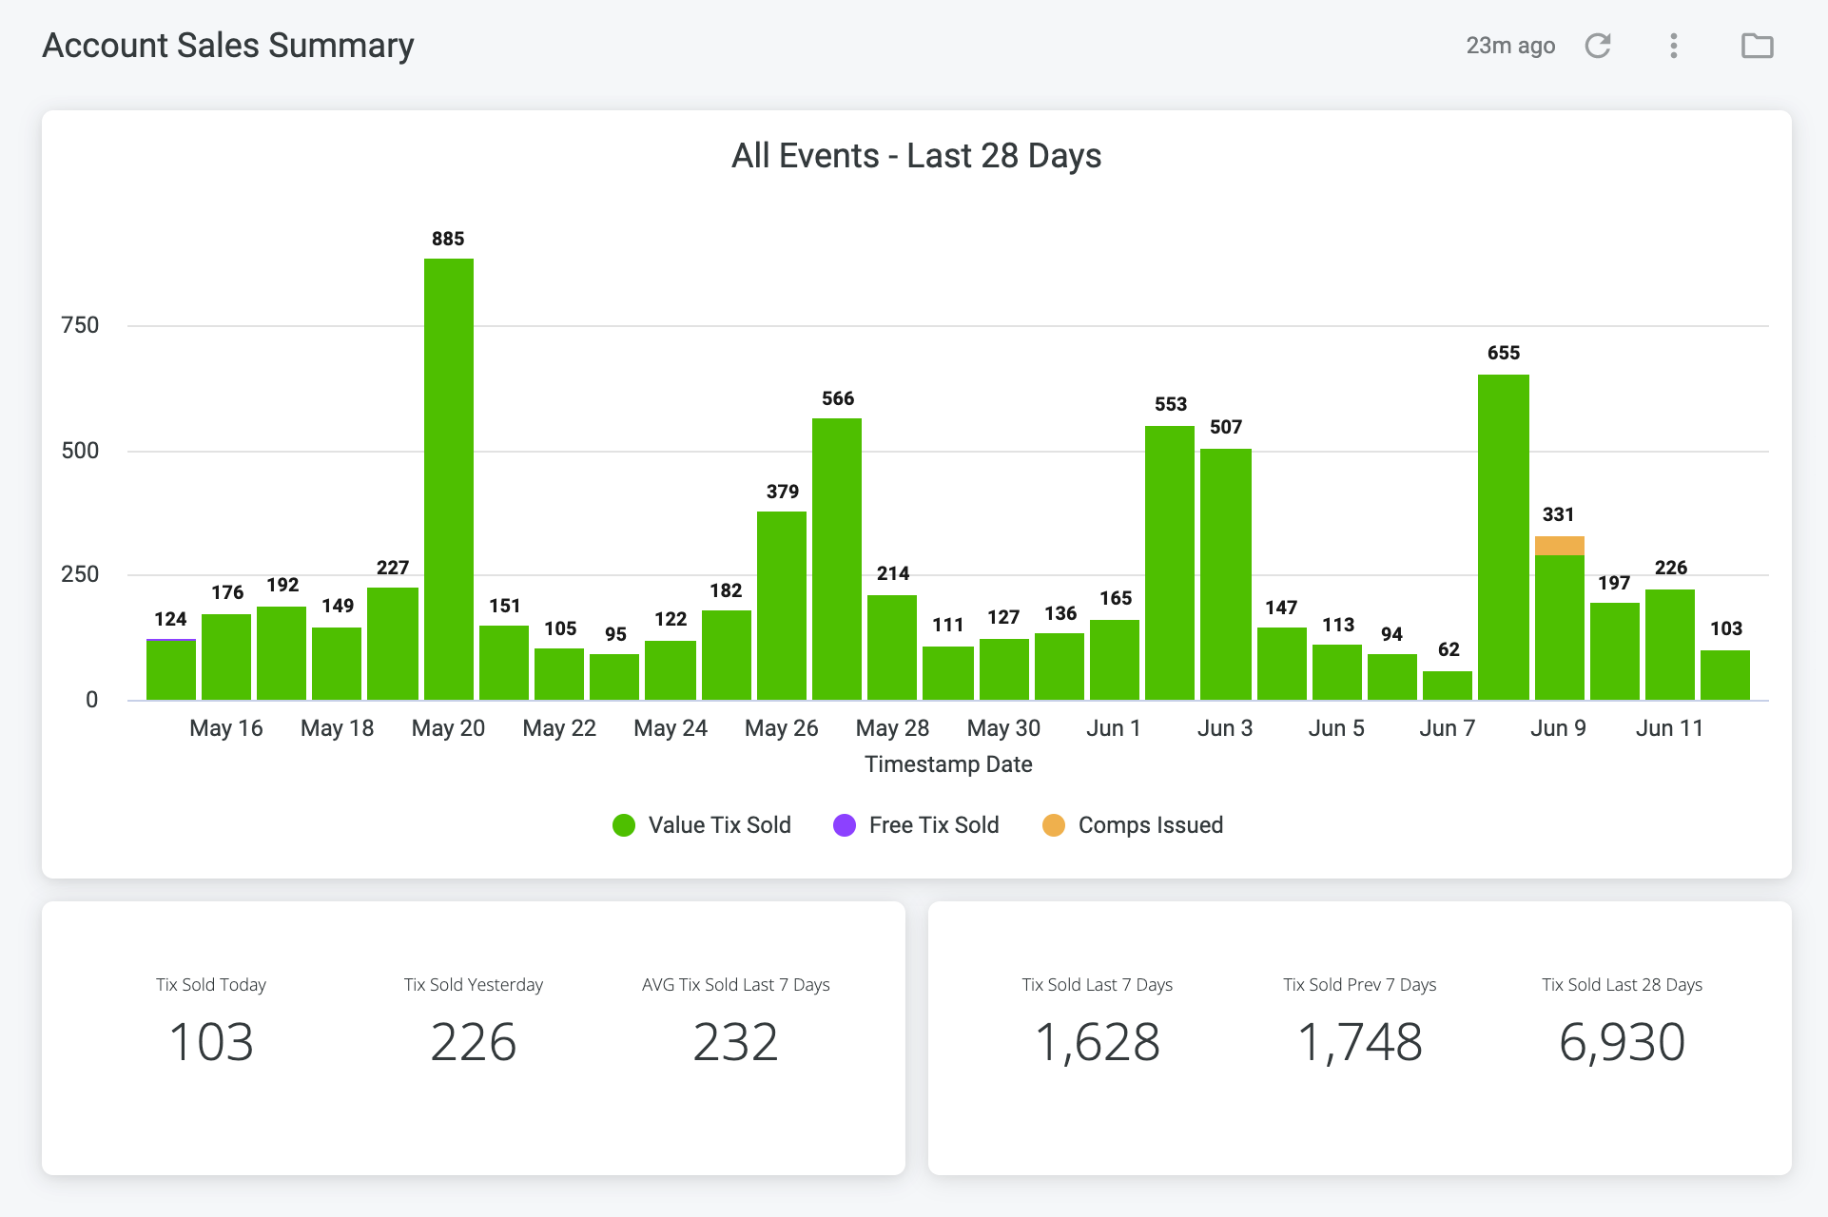Select the bar labeled 655
This screenshot has height=1217, width=1828.
[x=1504, y=537]
